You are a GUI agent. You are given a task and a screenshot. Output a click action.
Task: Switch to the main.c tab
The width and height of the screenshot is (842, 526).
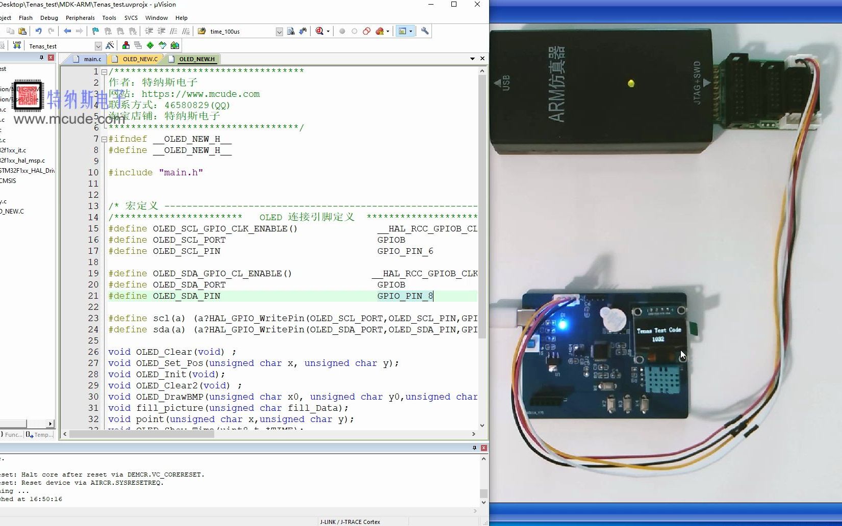(87, 59)
